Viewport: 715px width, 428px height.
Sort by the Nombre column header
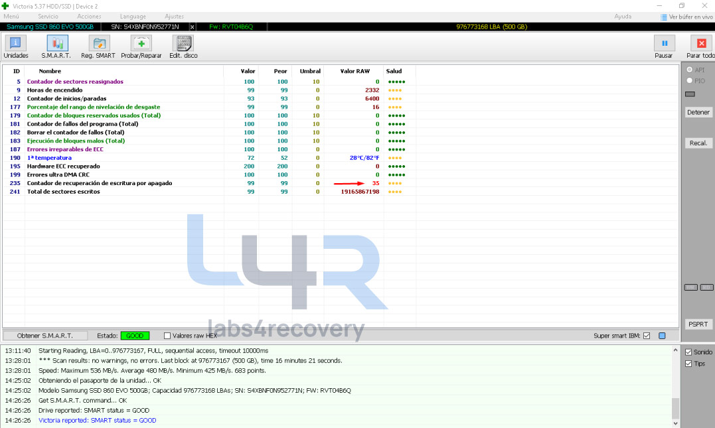50,71
